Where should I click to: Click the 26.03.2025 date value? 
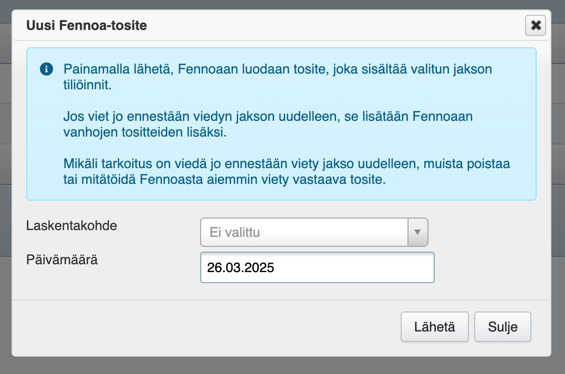point(240,267)
